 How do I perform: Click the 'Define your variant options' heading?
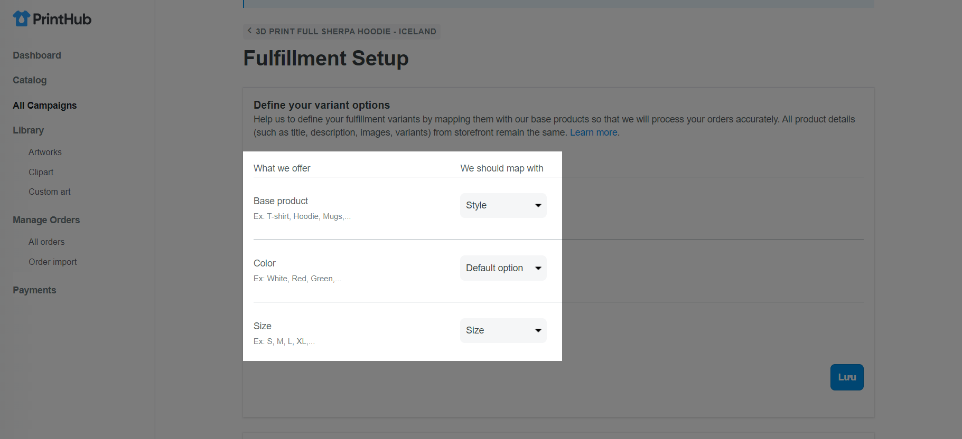tap(322, 105)
